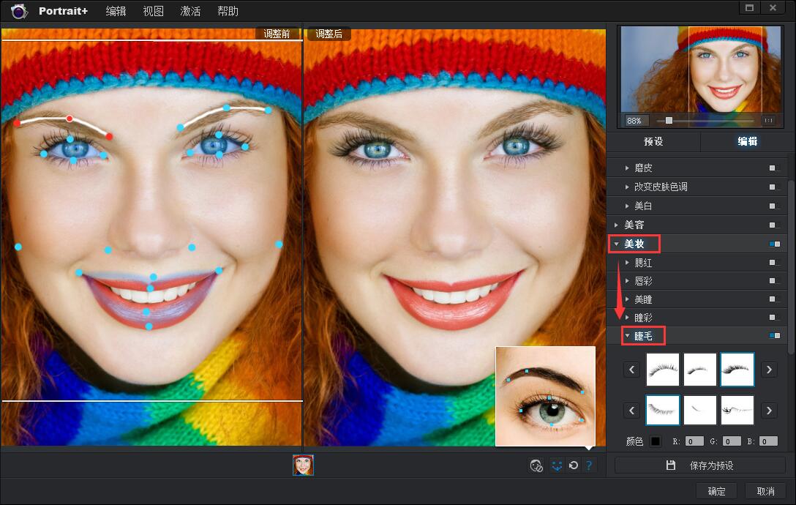Toggle the 美白 effect switch

(774, 206)
